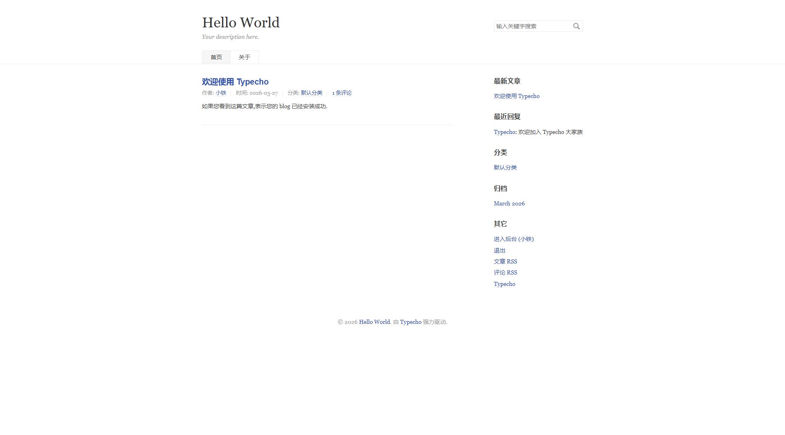View the 1 条评论 comments link
The height and width of the screenshot is (435, 785).
click(341, 93)
